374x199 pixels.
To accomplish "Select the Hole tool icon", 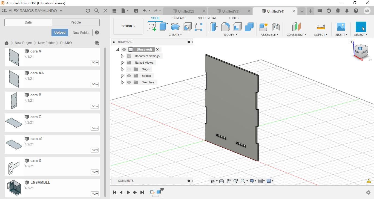I will (187, 27).
